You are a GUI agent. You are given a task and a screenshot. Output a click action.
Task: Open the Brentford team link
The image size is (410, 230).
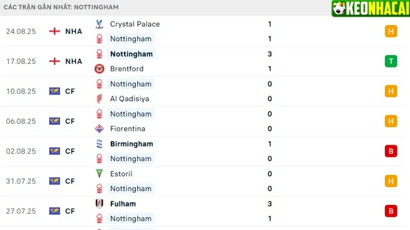[x=127, y=68]
